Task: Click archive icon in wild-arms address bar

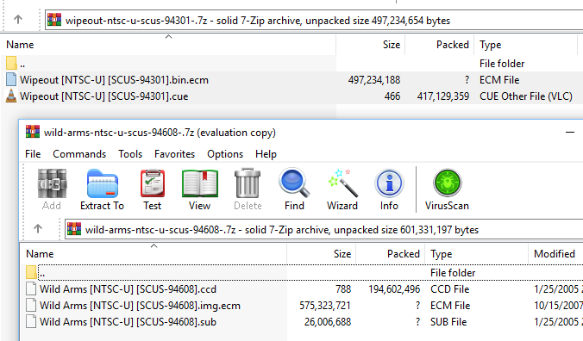Action: click(74, 229)
